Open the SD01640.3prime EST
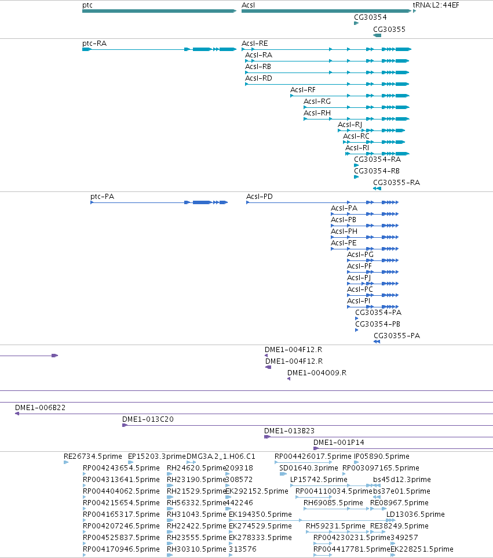Viewport: 493px width, 558px height. 283,474
